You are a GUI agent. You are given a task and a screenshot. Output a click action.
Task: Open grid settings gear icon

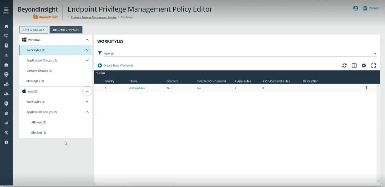coord(364,65)
